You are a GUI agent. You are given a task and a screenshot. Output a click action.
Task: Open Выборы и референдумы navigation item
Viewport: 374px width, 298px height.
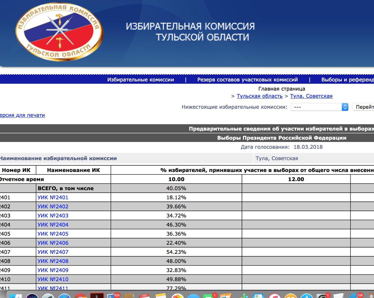coord(348,79)
